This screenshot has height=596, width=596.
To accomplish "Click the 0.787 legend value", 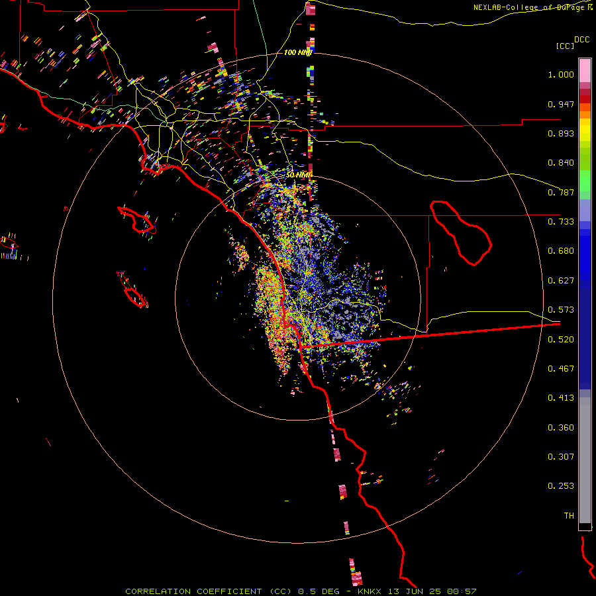I will pos(561,192).
